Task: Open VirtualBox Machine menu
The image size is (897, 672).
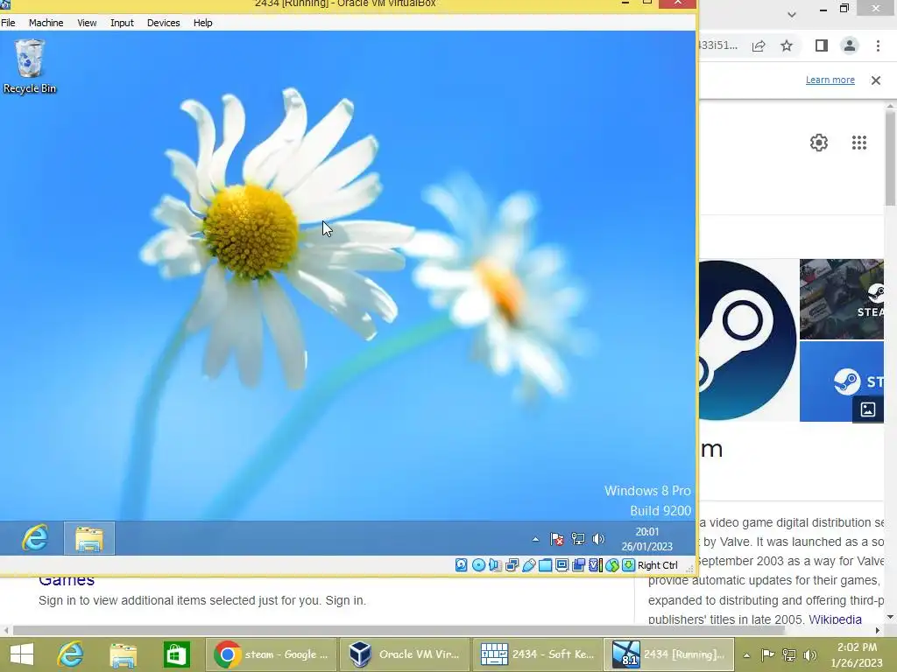Action: pos(46,23)
